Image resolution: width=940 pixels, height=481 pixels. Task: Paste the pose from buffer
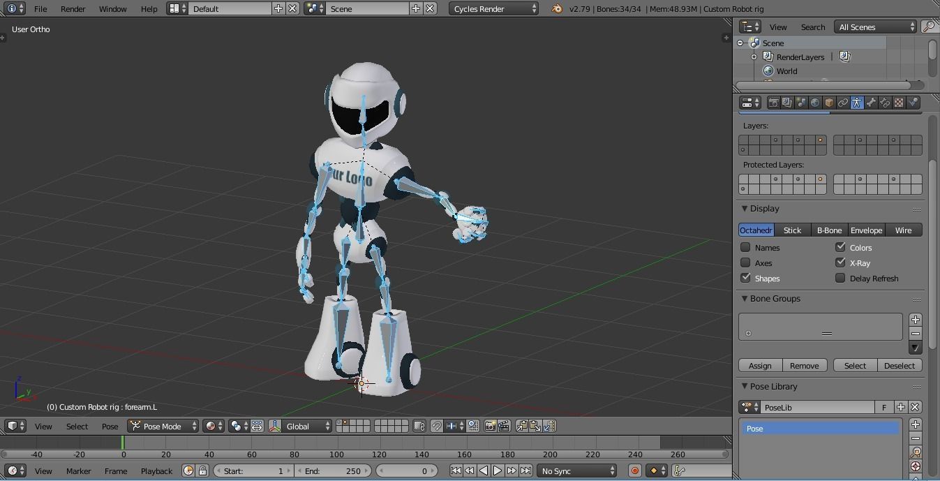535,426
